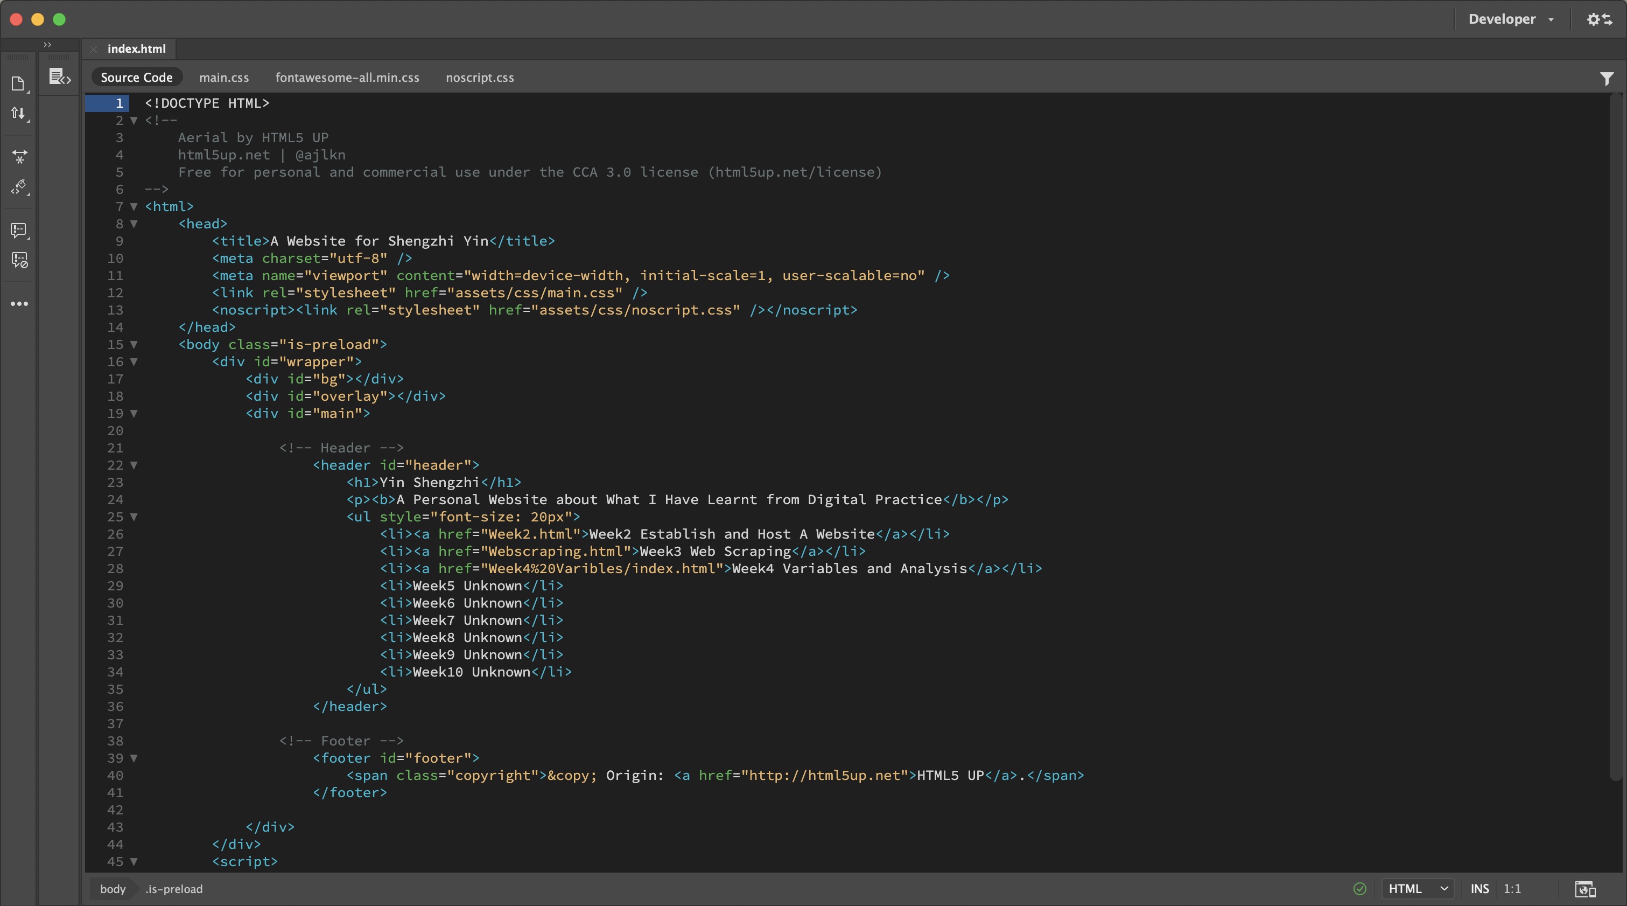Open the Developer dropdown menu
This screenshot has height=906, width=1627.
pos(1511,19)
